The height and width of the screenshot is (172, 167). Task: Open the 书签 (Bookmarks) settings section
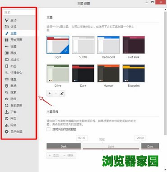click(19, 66)
